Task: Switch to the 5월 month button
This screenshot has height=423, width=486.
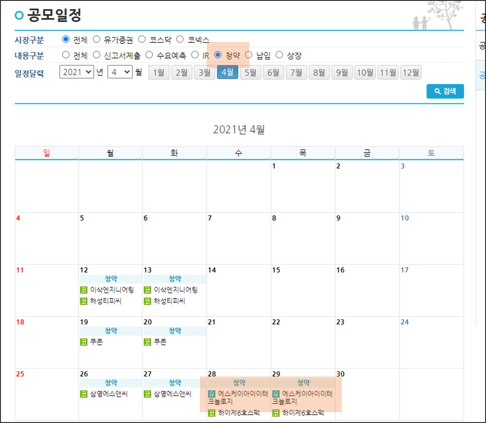Action: coord(250,72)
